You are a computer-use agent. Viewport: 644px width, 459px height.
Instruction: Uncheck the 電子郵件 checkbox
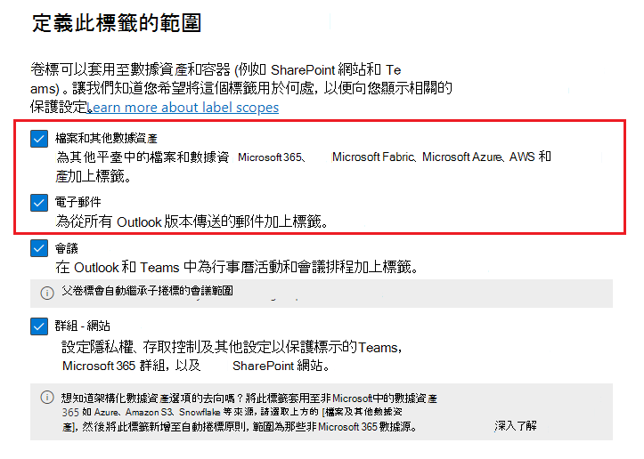(39, 203)
